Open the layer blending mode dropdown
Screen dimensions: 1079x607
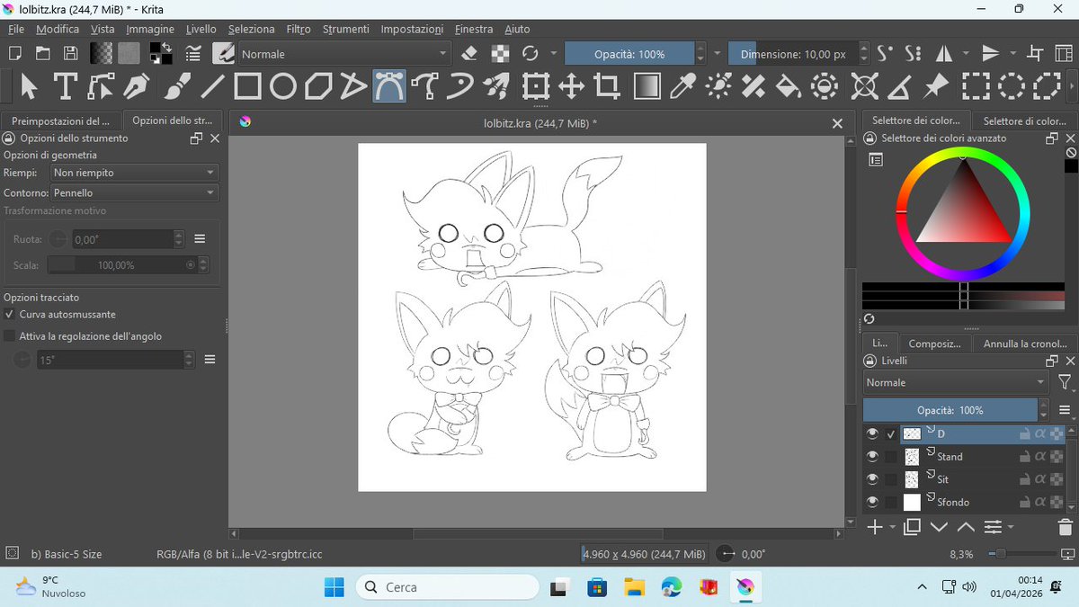point(956,383)
